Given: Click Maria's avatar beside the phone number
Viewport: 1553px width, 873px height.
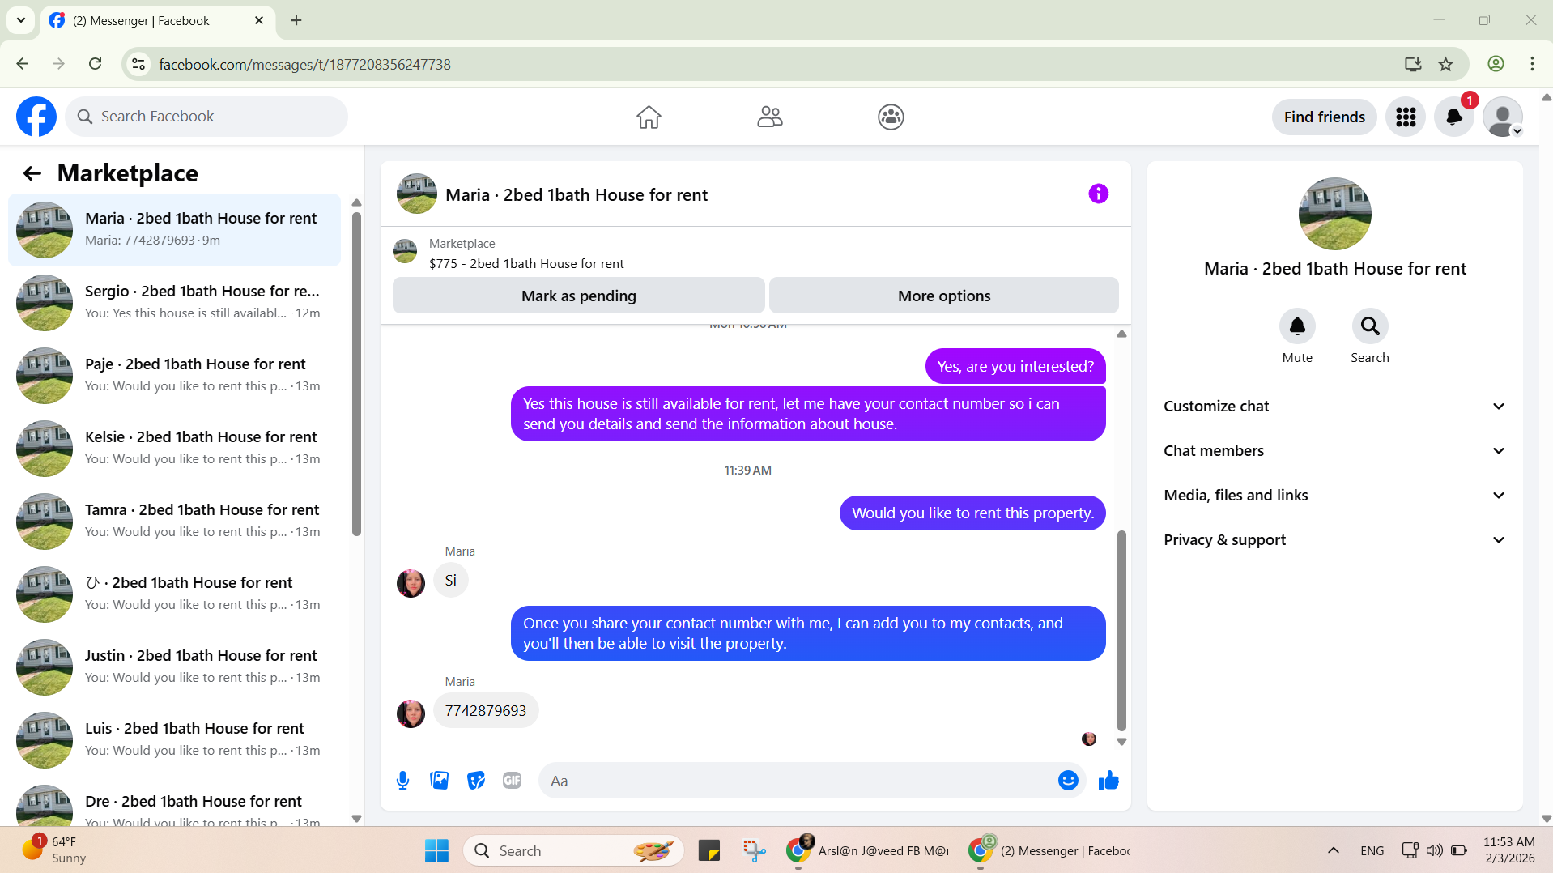Looking at the screenshot, I should (411, 713).
